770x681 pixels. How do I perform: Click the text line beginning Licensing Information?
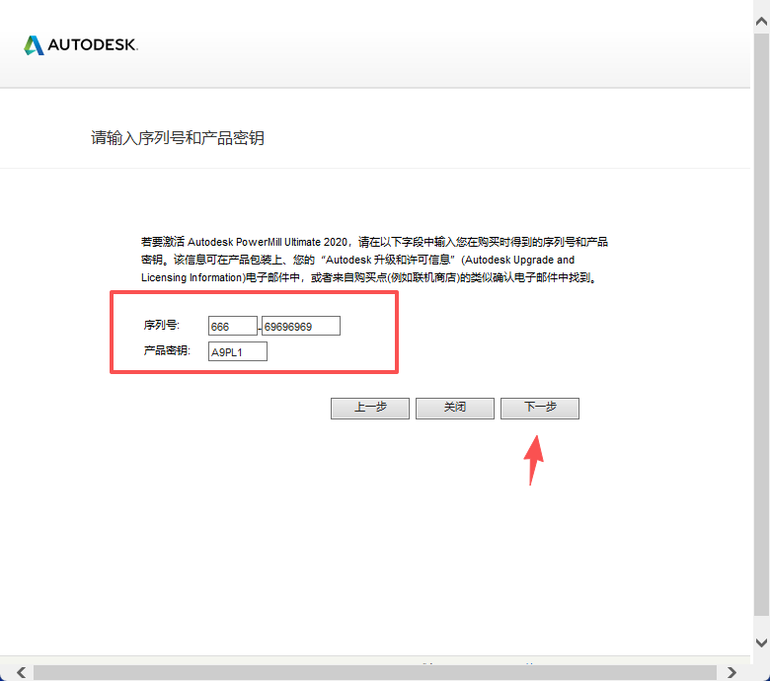click(369, 278)
